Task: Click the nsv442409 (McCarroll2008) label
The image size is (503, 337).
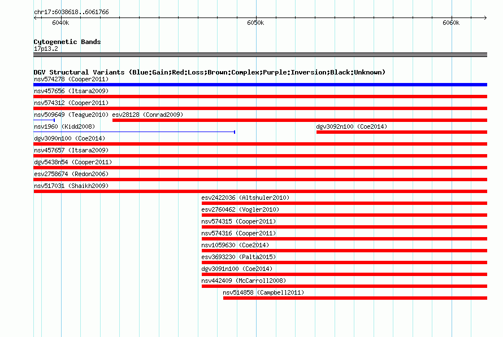Action: [244, 281]
